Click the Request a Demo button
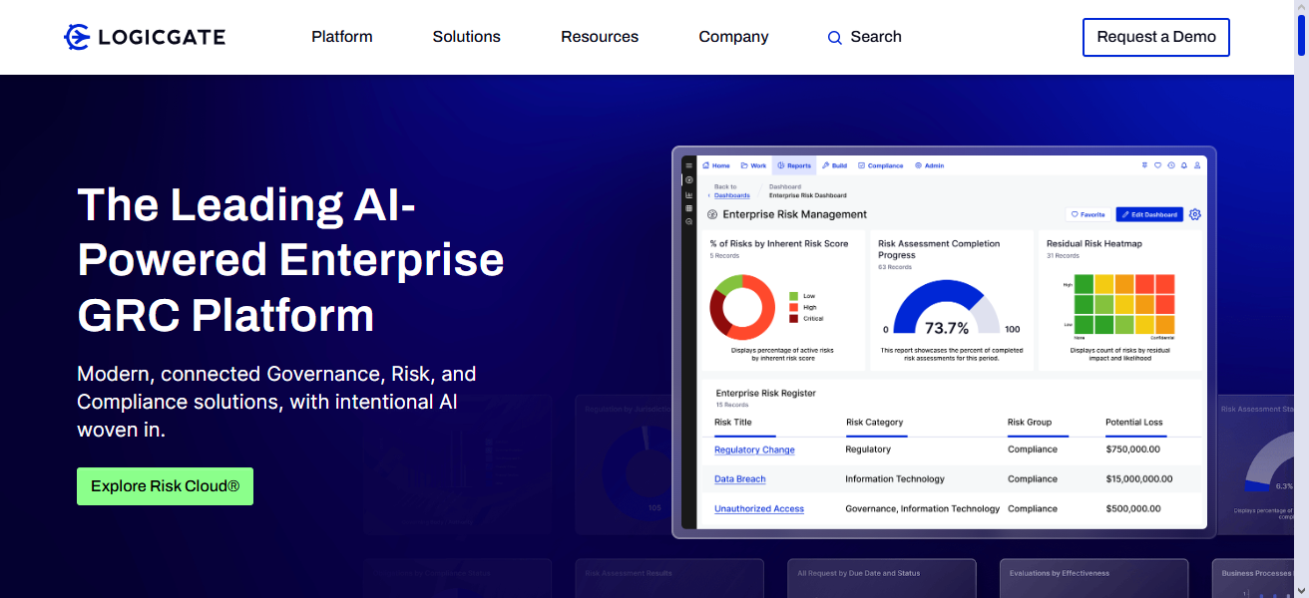Screen dimensions: 1309x598 [1155, 37]
